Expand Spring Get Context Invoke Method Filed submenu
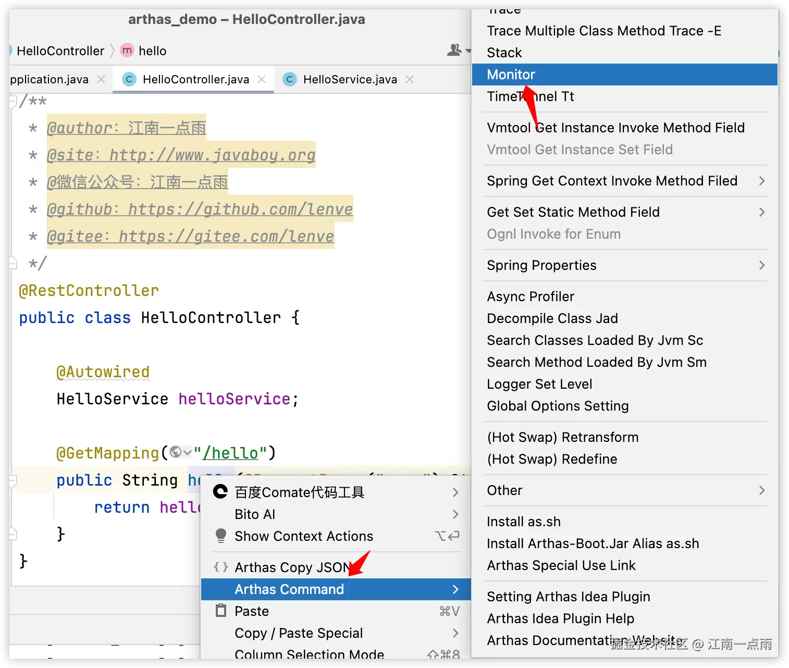 coord(625,181)
